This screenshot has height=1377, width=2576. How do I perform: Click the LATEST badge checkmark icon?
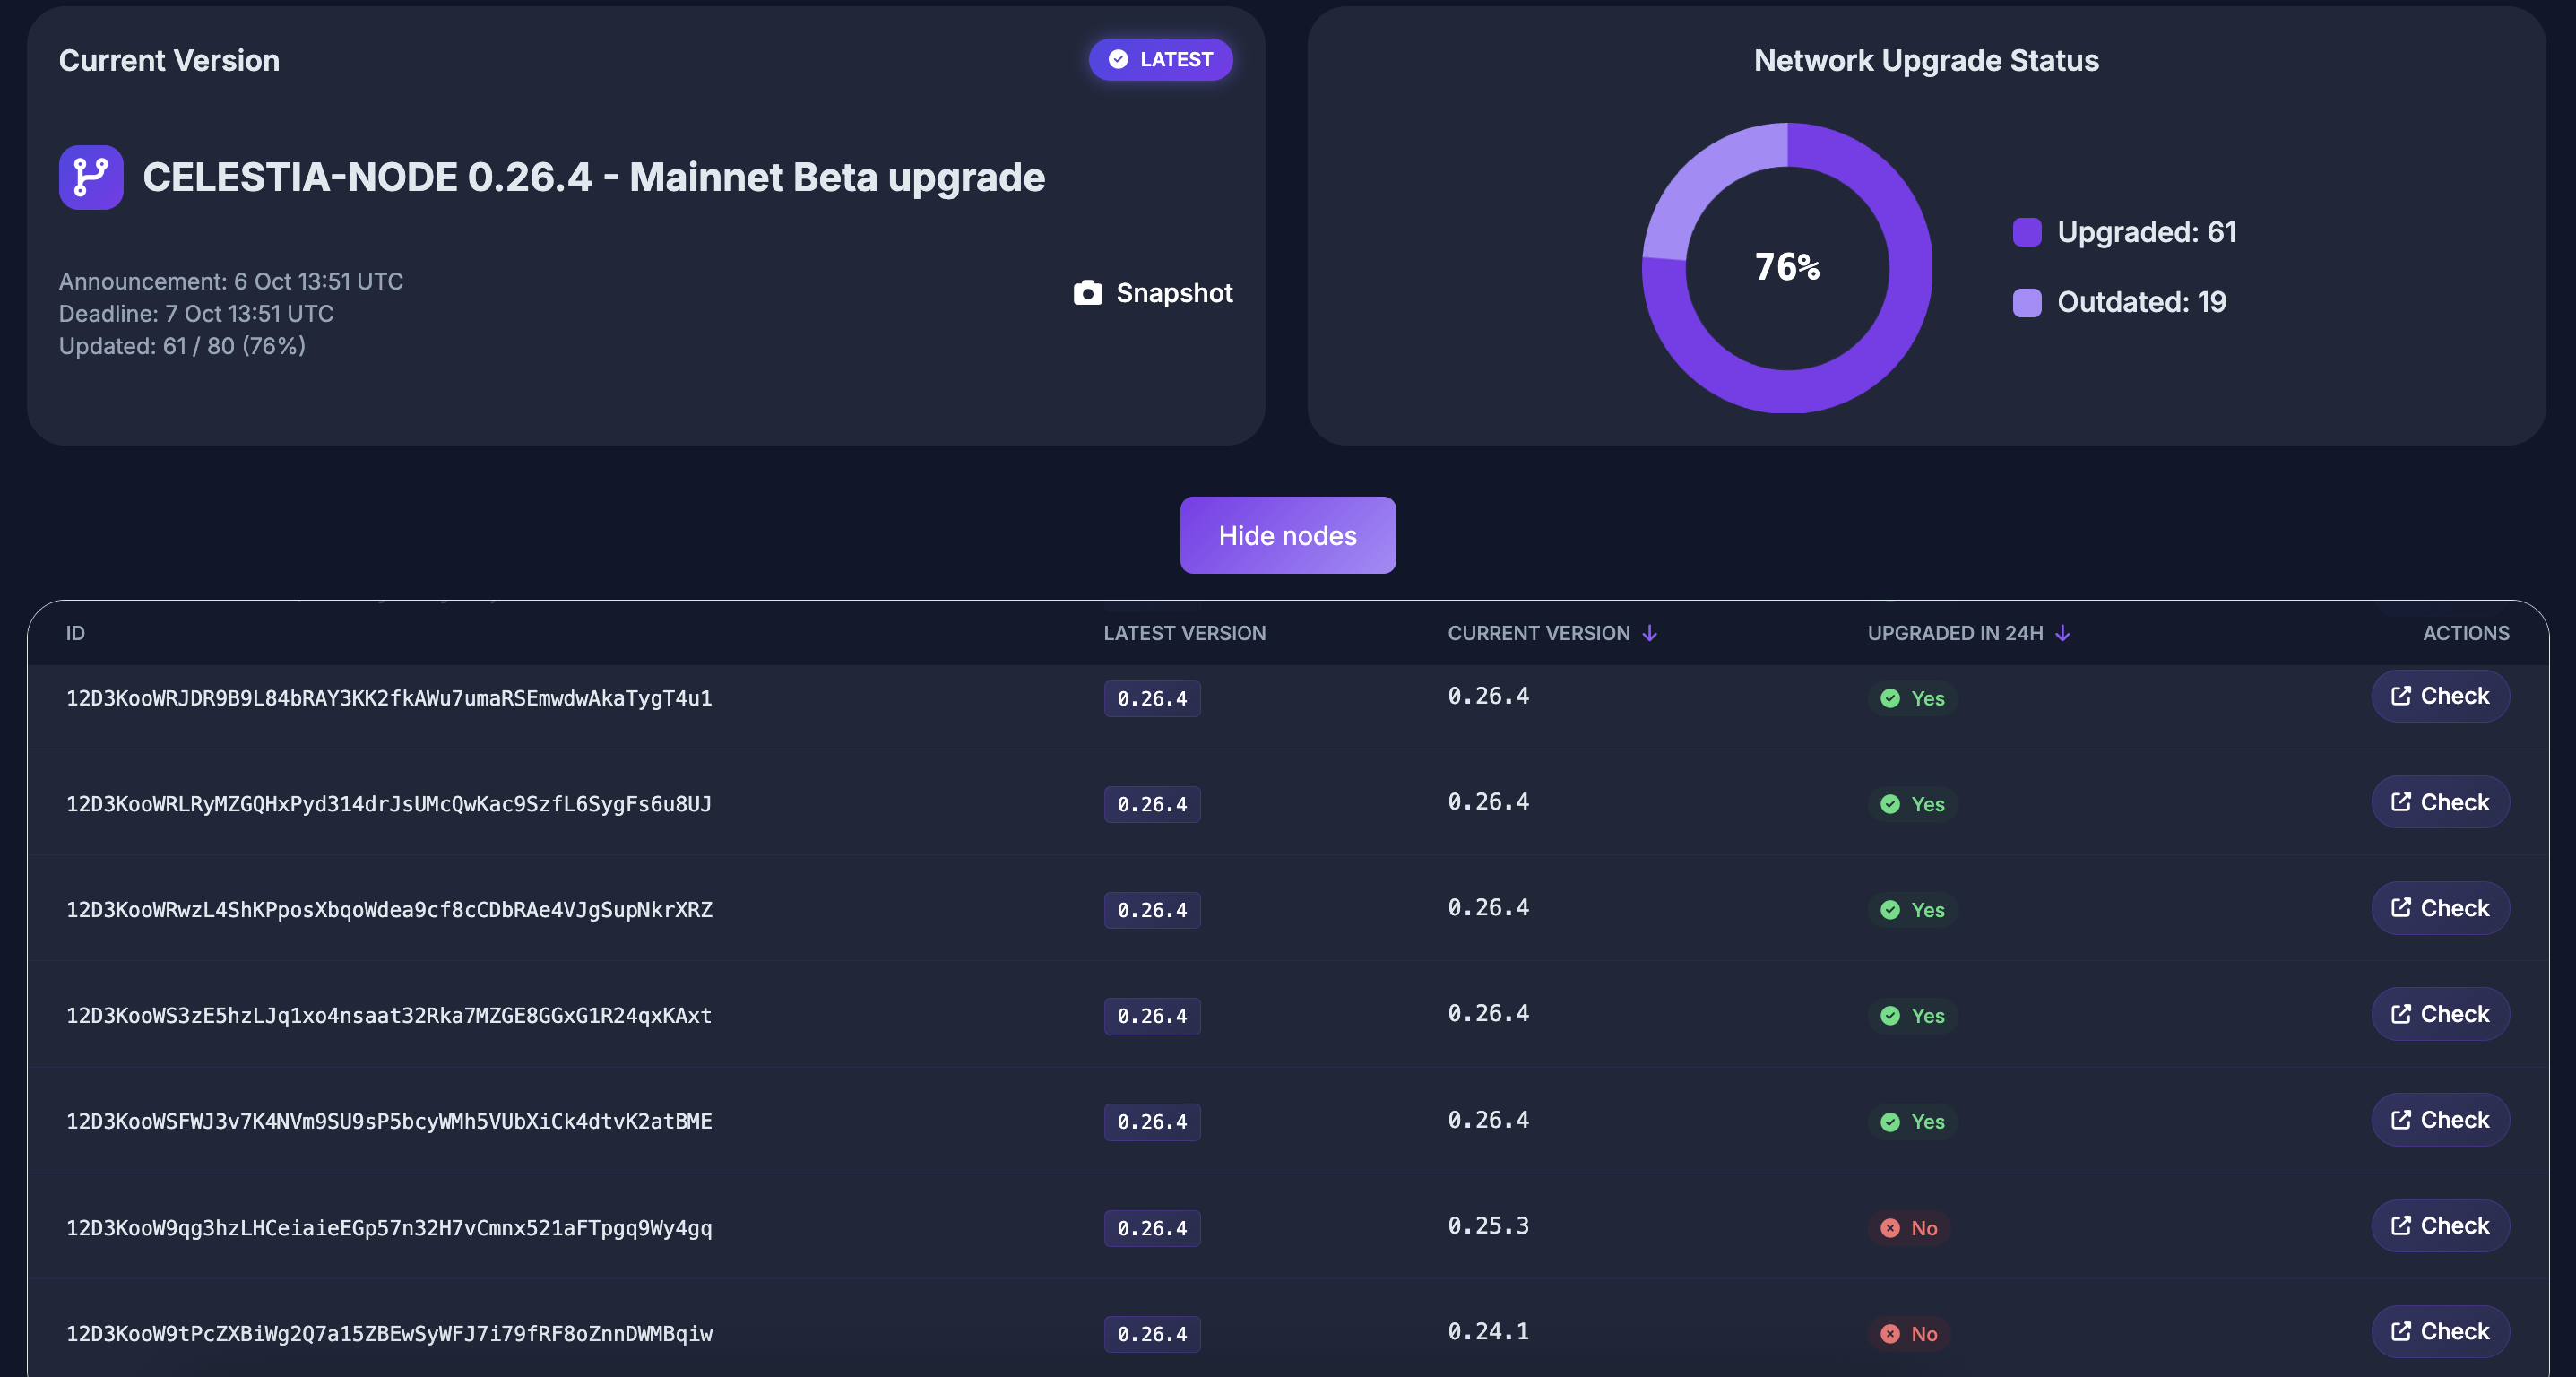coord(1118,60)
